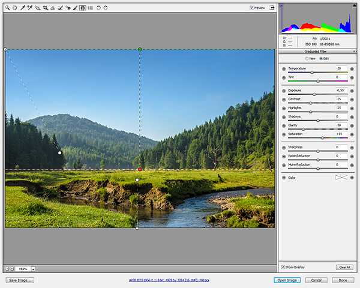Click the Tint slider handle

pos(318,82)
